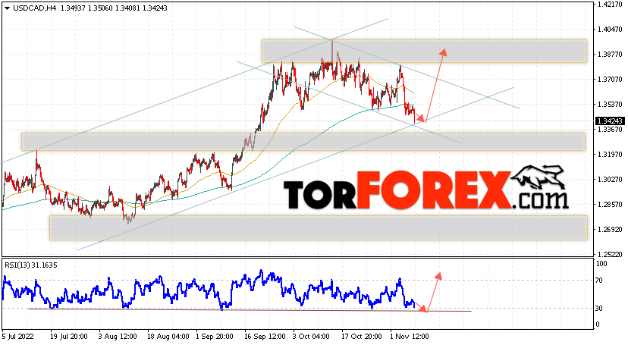The width and height of the screenshot is (628, 345).
Task: Select the RSI scale value 0
Action: [598, 325]
